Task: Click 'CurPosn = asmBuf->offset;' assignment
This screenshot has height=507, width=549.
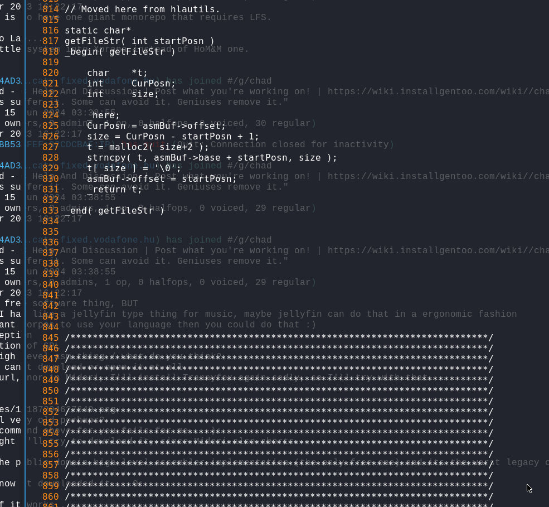Action: click(157, 126)
